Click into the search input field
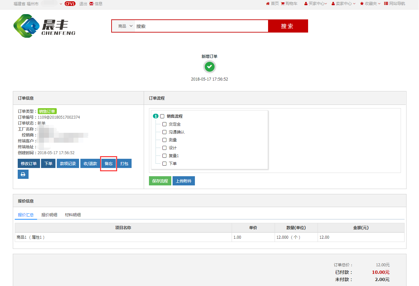Viewport: 419px width, 286px height. coord(201,26)
